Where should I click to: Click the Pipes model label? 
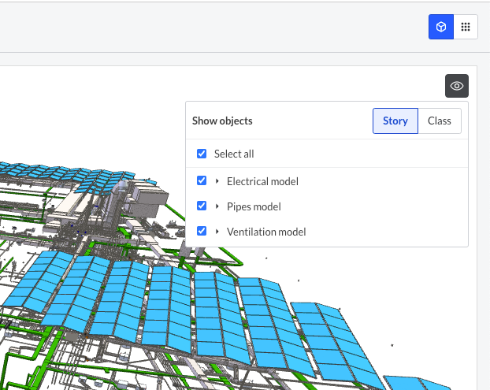pos(254,207)
